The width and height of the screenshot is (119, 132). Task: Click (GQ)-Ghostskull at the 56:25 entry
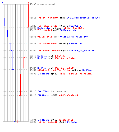[47, 26]
